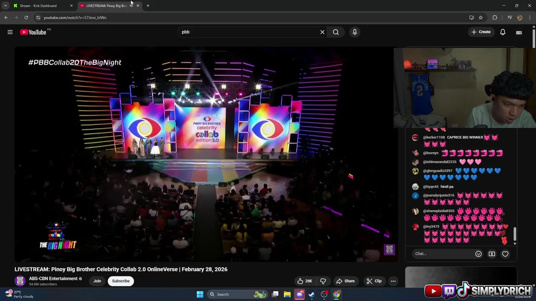Open the Chrome extensions puzzle icon

[x=495, y=18]
